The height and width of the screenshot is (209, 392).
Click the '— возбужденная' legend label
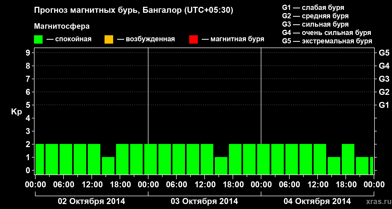tap(146, 39)
